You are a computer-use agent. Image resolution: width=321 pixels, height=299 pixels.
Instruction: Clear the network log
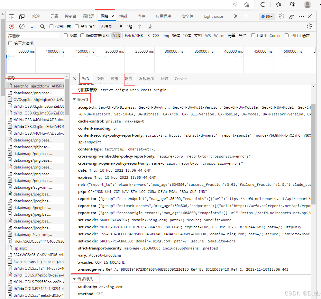(22, 26)
